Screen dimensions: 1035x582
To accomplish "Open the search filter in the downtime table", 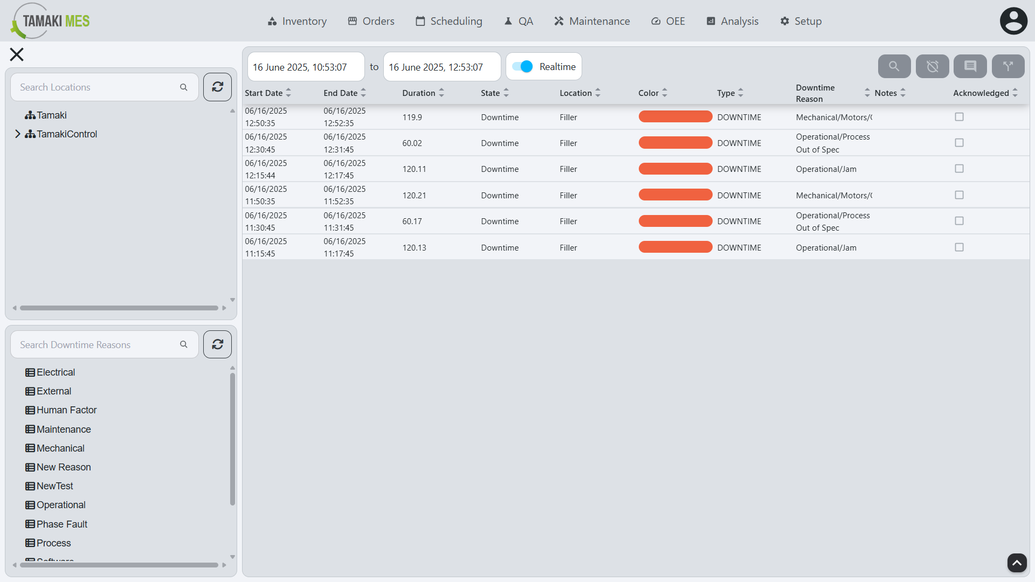I will pyautogui.click(x=894, y=66).
